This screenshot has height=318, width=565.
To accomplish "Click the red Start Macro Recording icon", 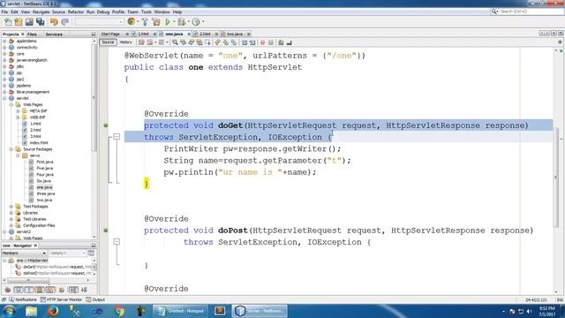I will click(263, 42).
